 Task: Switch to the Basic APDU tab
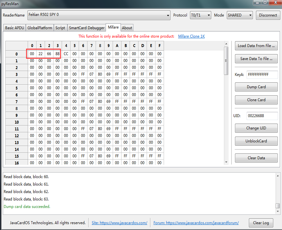pos(15,28)
